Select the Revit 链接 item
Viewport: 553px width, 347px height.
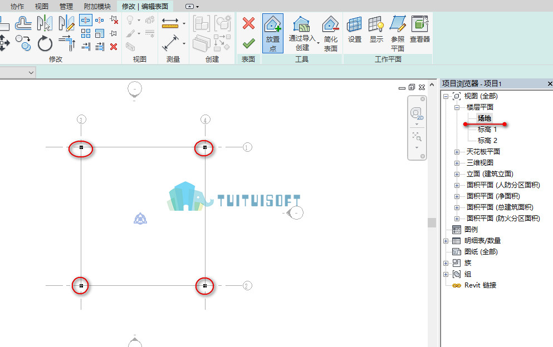tap(480, 285)
